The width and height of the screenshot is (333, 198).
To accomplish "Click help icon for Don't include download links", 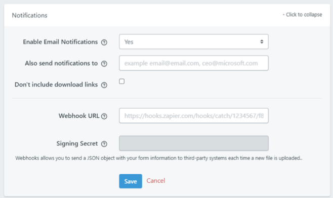I will click(104, 85).
